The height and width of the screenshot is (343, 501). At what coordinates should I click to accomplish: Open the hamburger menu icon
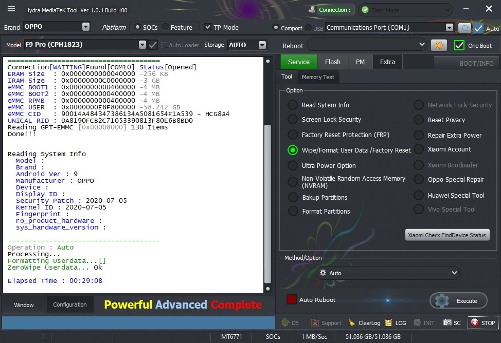point(11,9)
